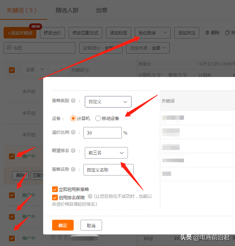Click help icon beside 启用排名保障
The height and width of the screenshot is (246, 235).
click(x=90, y=196)
